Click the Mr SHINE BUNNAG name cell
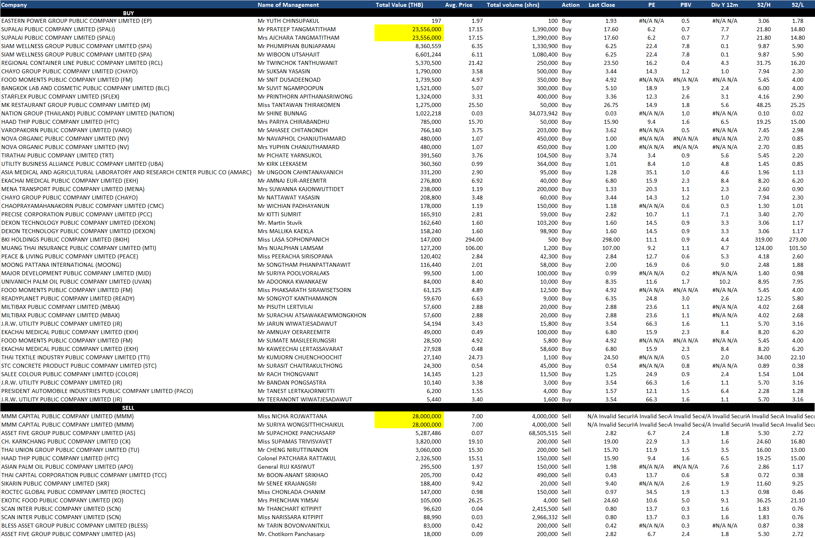This screenshot has width=815, height=538. point(282,113)
